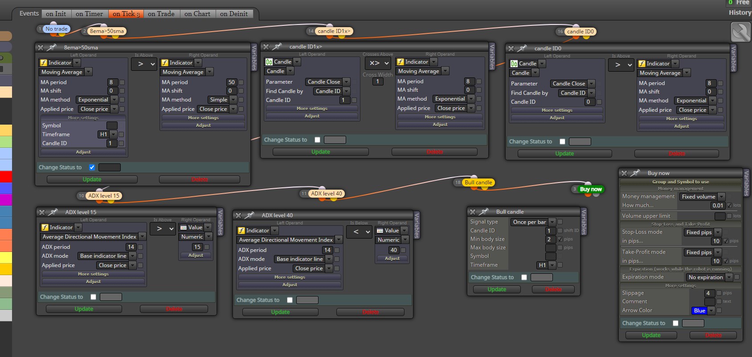The width and height of the screenshot is (752, 357).
Task: Switch to the on Timer event tab
Action: tap(89, 14)
